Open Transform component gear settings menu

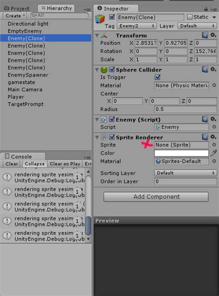click(x=213, y=35)
